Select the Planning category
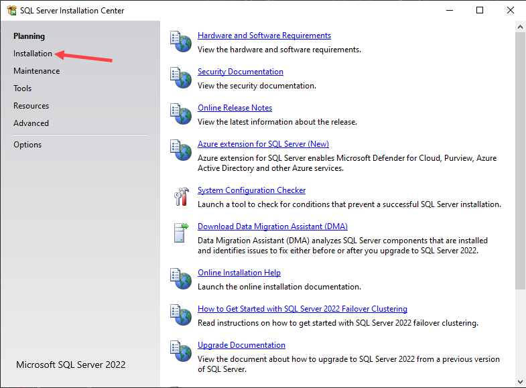 click(29, 36)
